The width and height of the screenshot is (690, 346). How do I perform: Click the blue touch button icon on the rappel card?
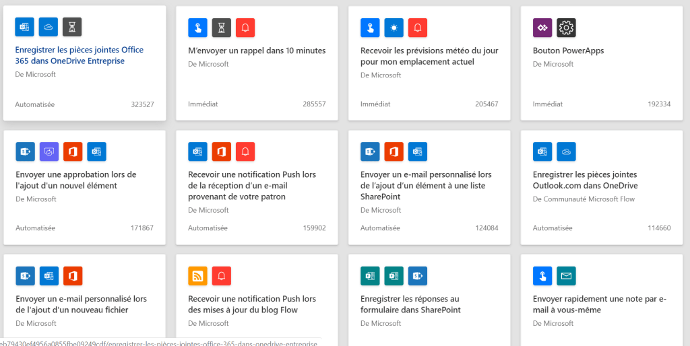(x=197, y=28)
